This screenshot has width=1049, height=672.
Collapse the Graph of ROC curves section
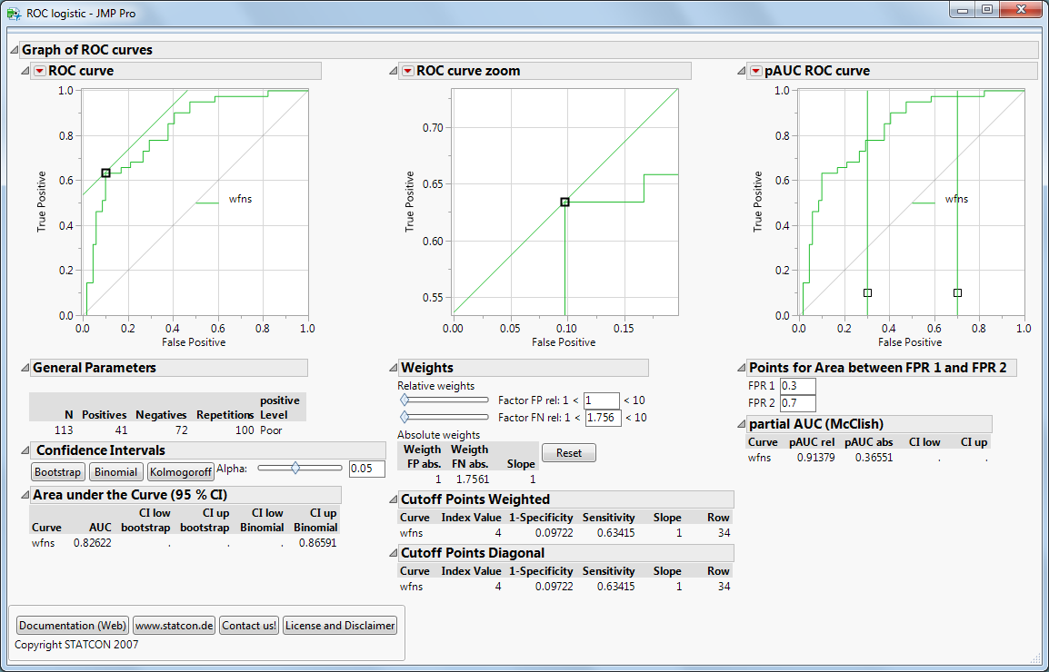coord(14,50)
